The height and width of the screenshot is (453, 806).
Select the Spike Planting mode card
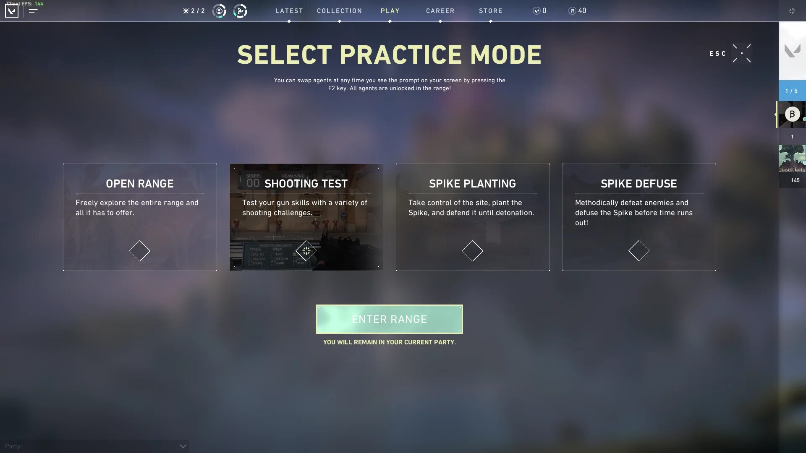[x=473, y=217]
